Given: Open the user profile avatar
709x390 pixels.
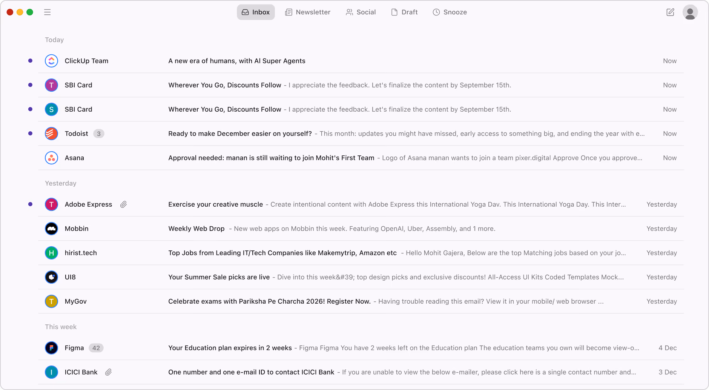Looking at the screenshot, I should pos(690,12).
